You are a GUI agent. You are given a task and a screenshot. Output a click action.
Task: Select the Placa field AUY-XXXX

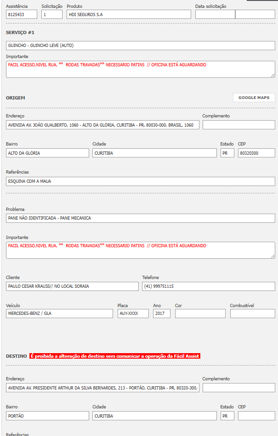tap(133, 314)
